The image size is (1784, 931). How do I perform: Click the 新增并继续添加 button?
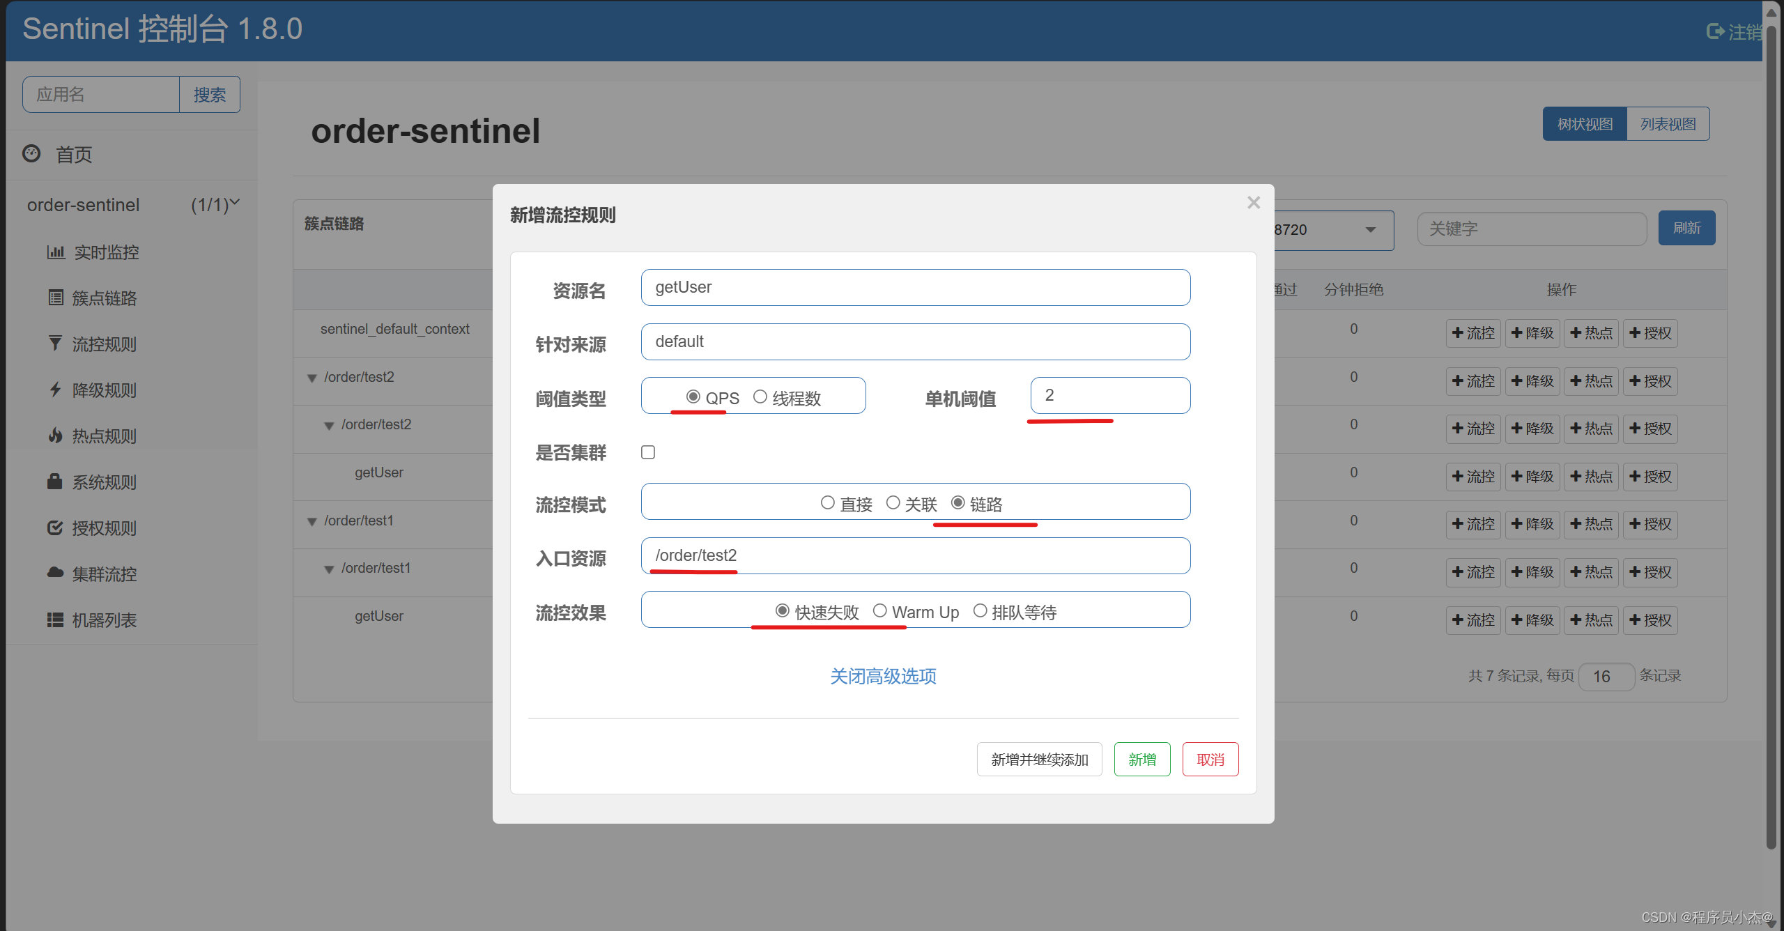click(1039, 759)
